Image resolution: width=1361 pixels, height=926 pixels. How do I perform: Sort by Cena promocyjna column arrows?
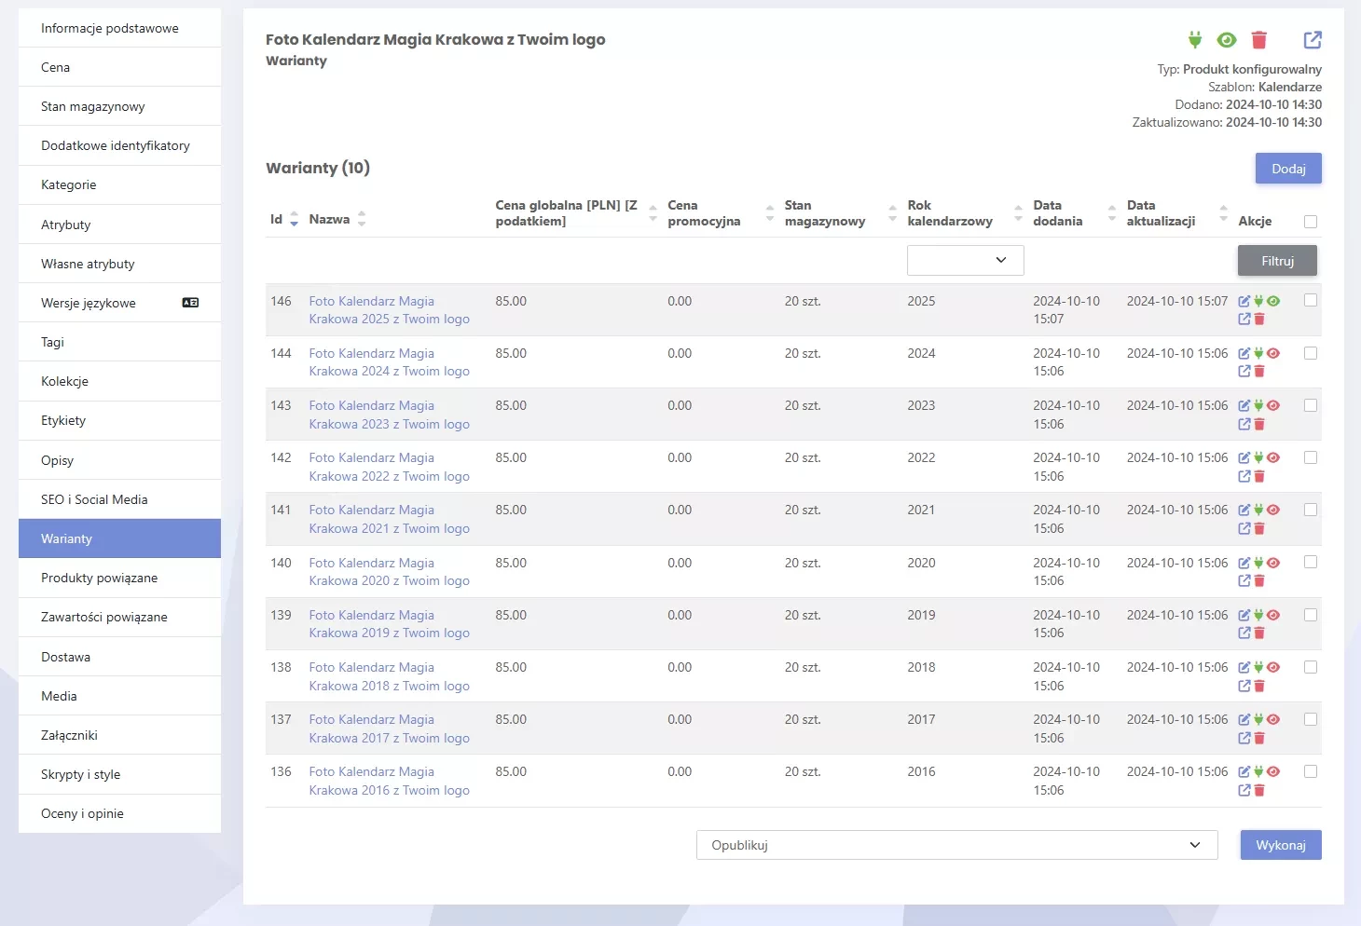click(x=770, y=213)
